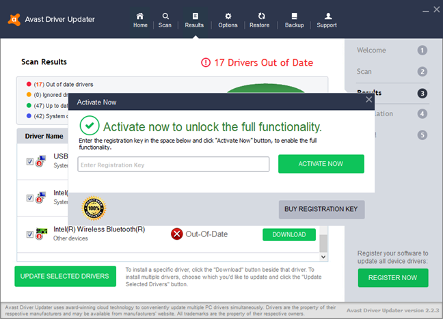
Task: Open the Results list icon
Action: [196, 16]
